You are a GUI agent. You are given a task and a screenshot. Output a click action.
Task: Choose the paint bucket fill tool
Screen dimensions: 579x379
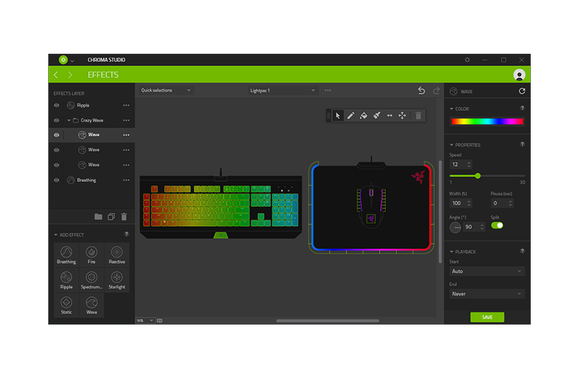363,116
